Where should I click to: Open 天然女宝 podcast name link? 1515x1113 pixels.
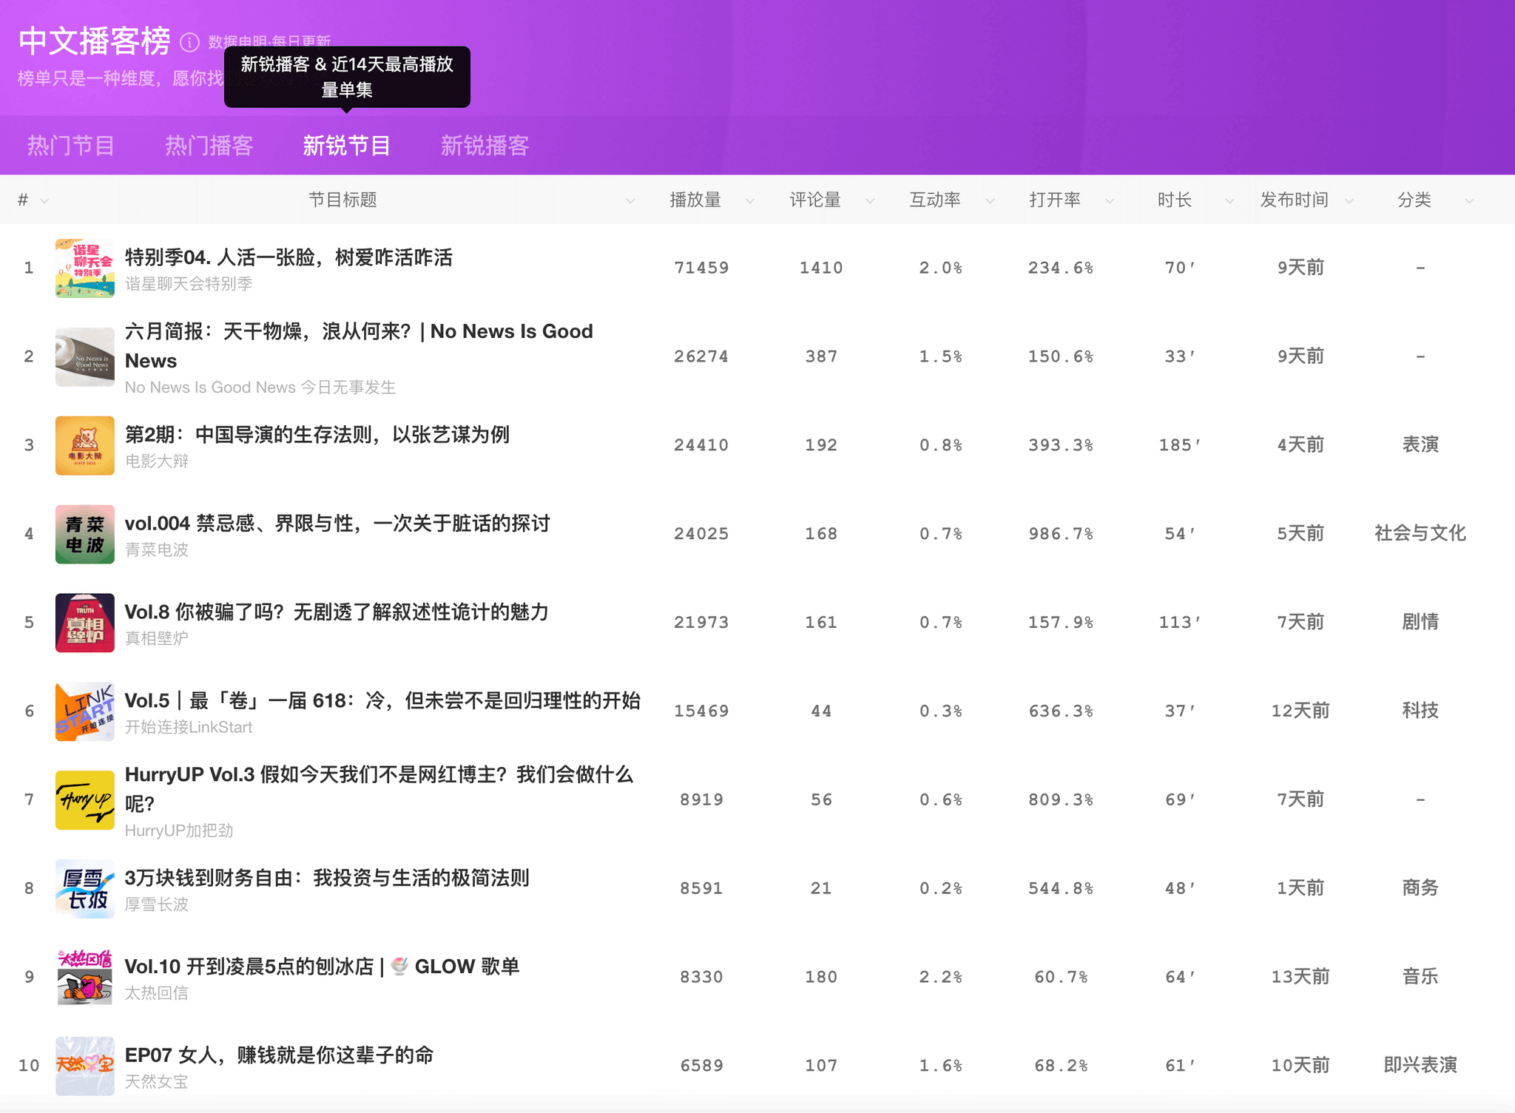[x=156, y=1081]
